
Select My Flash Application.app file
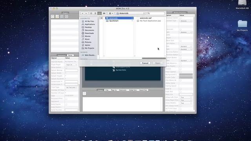(149, 21)
